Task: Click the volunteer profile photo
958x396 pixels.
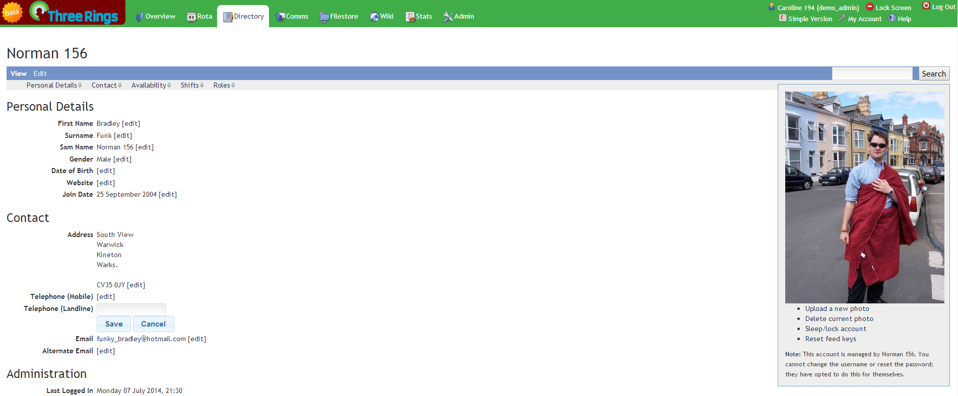Action: coord(864,197)
